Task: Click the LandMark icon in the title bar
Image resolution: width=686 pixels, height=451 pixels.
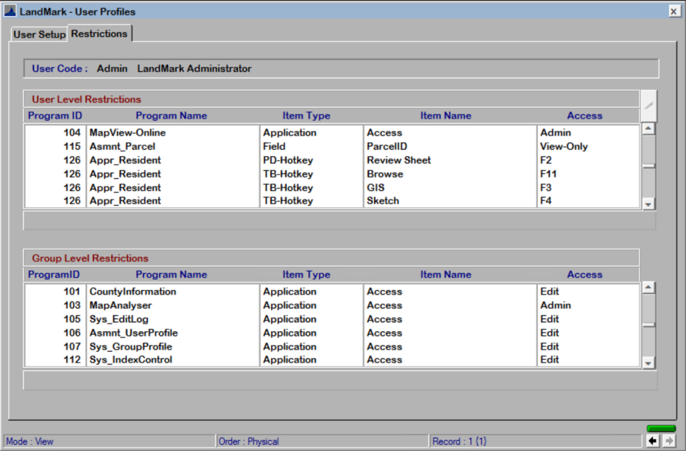Action: (10, 11)
